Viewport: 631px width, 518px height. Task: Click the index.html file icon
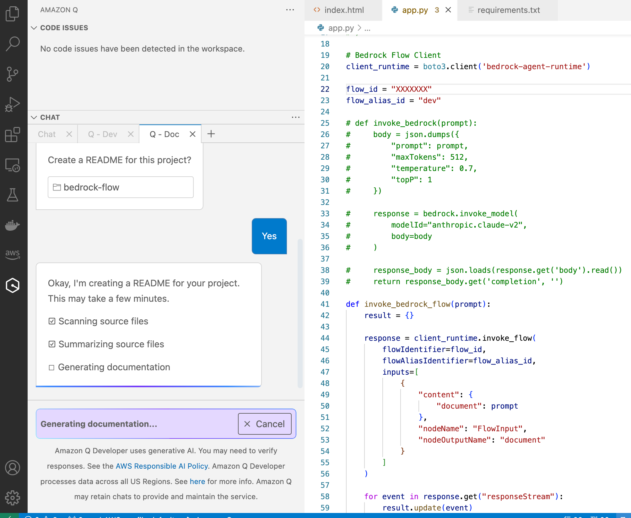pos(317,10)
